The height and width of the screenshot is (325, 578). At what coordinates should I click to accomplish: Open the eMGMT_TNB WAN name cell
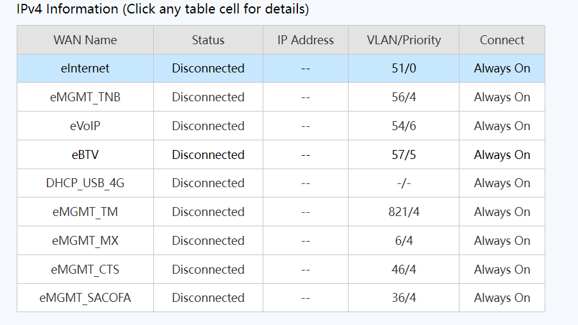point(85,97)
